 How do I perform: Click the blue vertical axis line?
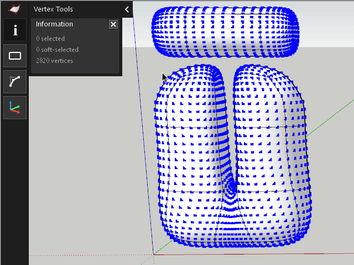pos(143,138)
